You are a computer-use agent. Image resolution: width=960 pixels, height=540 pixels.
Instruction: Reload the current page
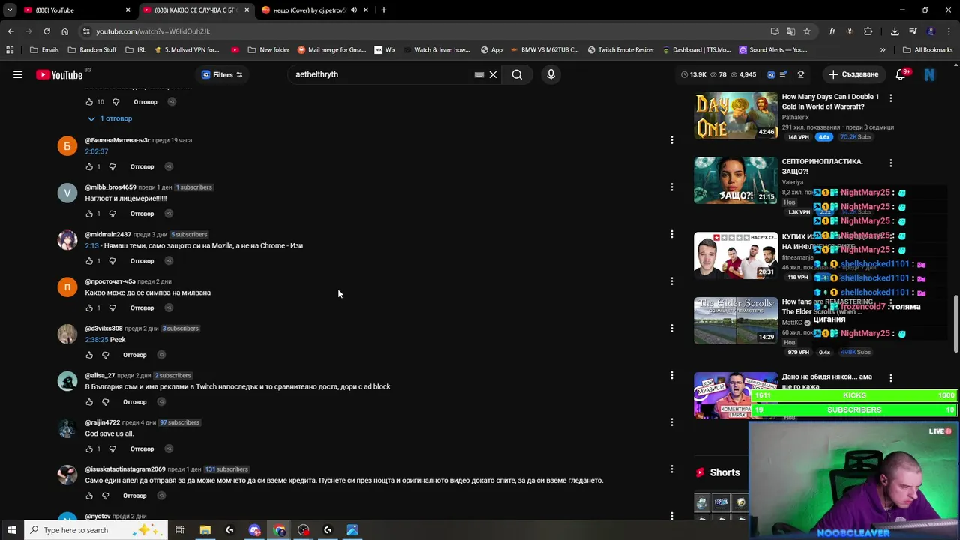click(46, 31)
